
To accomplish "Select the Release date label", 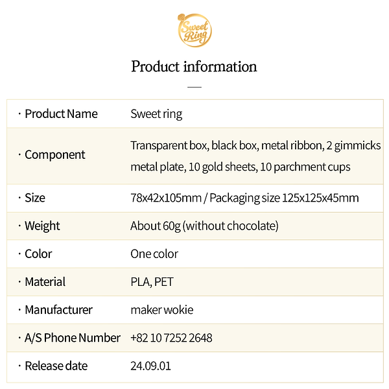I will point(56,366).
